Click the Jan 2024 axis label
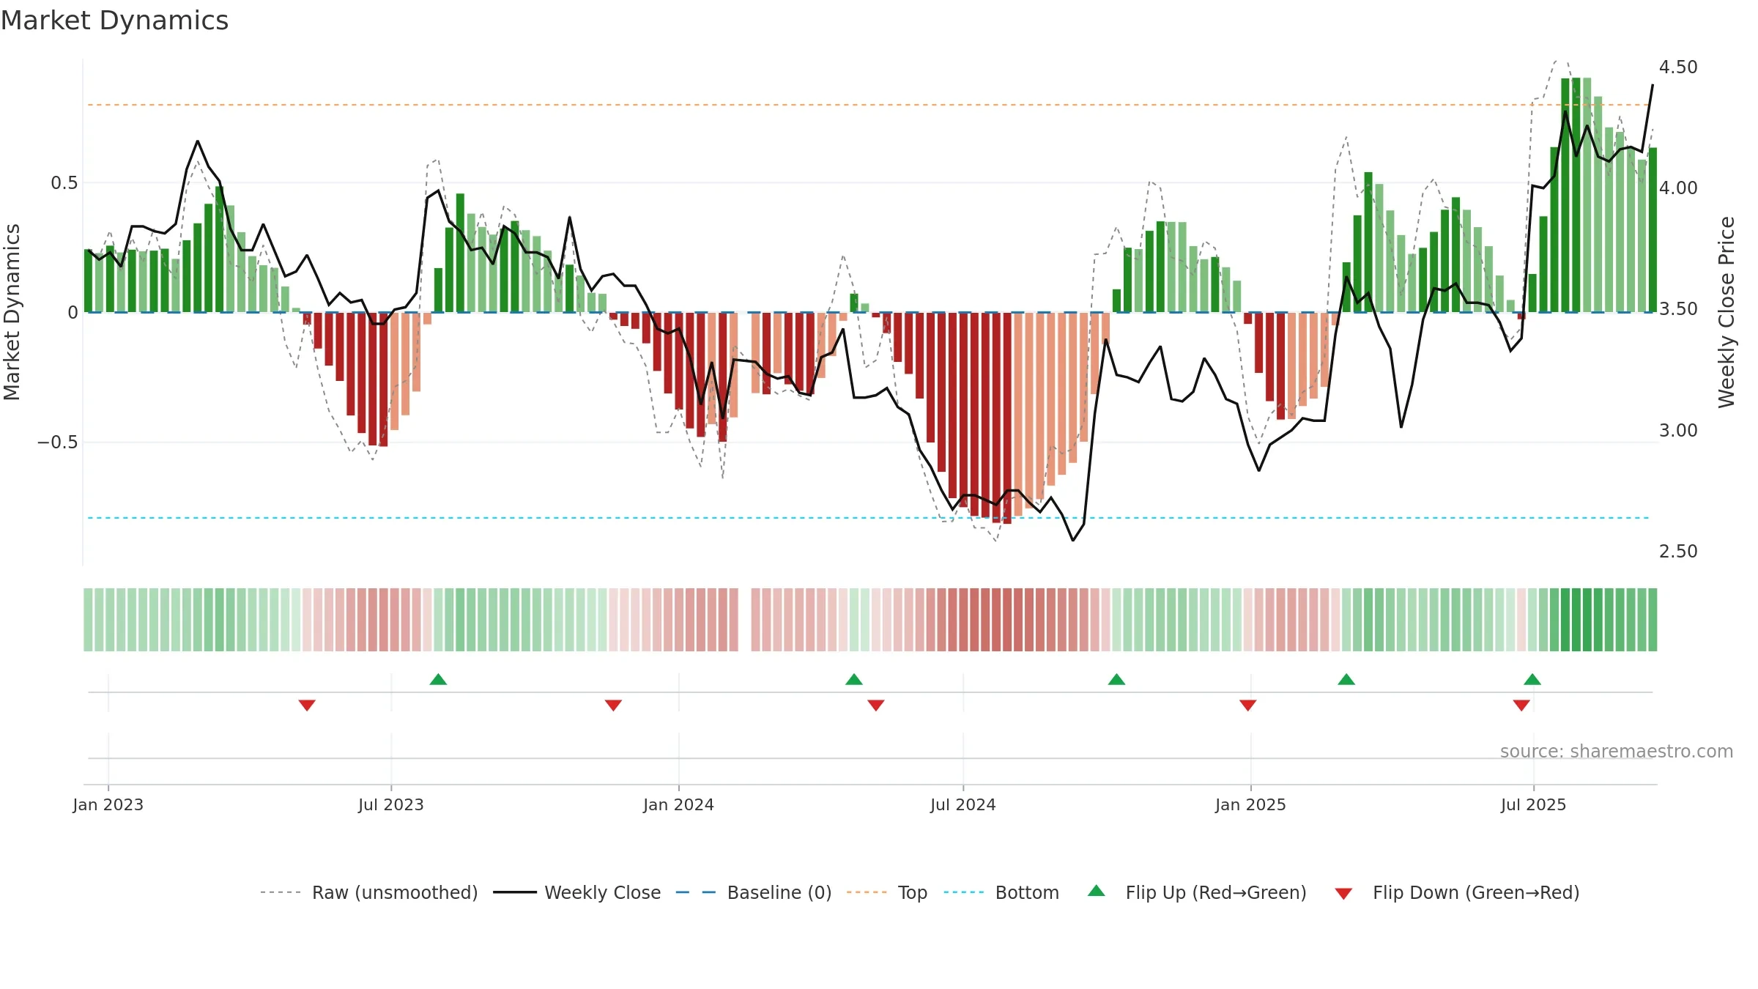 click(x=678, y=804)
